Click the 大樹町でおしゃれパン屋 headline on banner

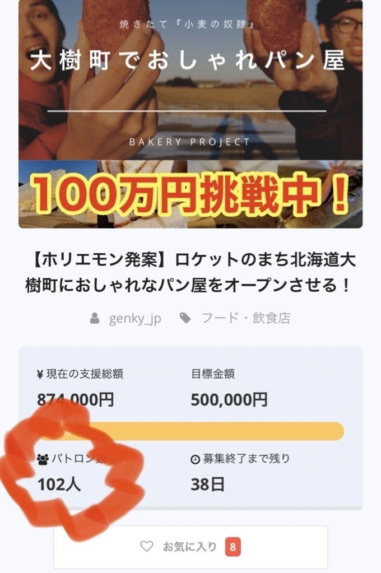click(x=188, y=60)
